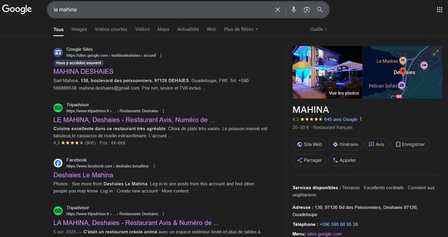Viewport: 448px width, 237px height.
Task: Open the Outils dropdown
Action: (318, 29)
